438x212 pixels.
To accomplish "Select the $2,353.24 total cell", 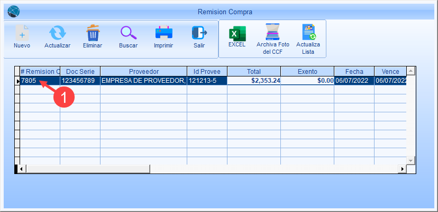I will click(x=254, y=81).
